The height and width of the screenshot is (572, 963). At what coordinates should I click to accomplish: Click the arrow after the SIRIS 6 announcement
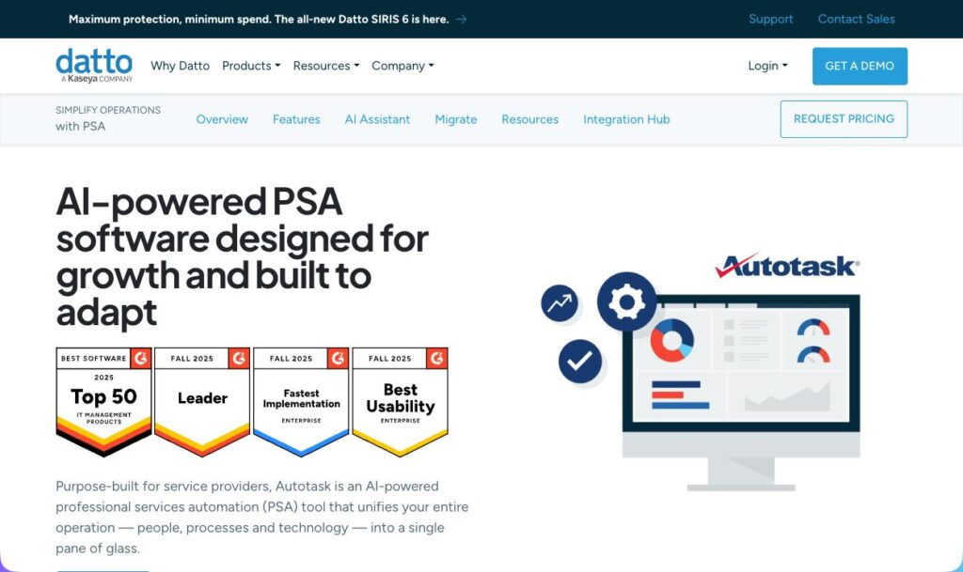pos(461,19)
